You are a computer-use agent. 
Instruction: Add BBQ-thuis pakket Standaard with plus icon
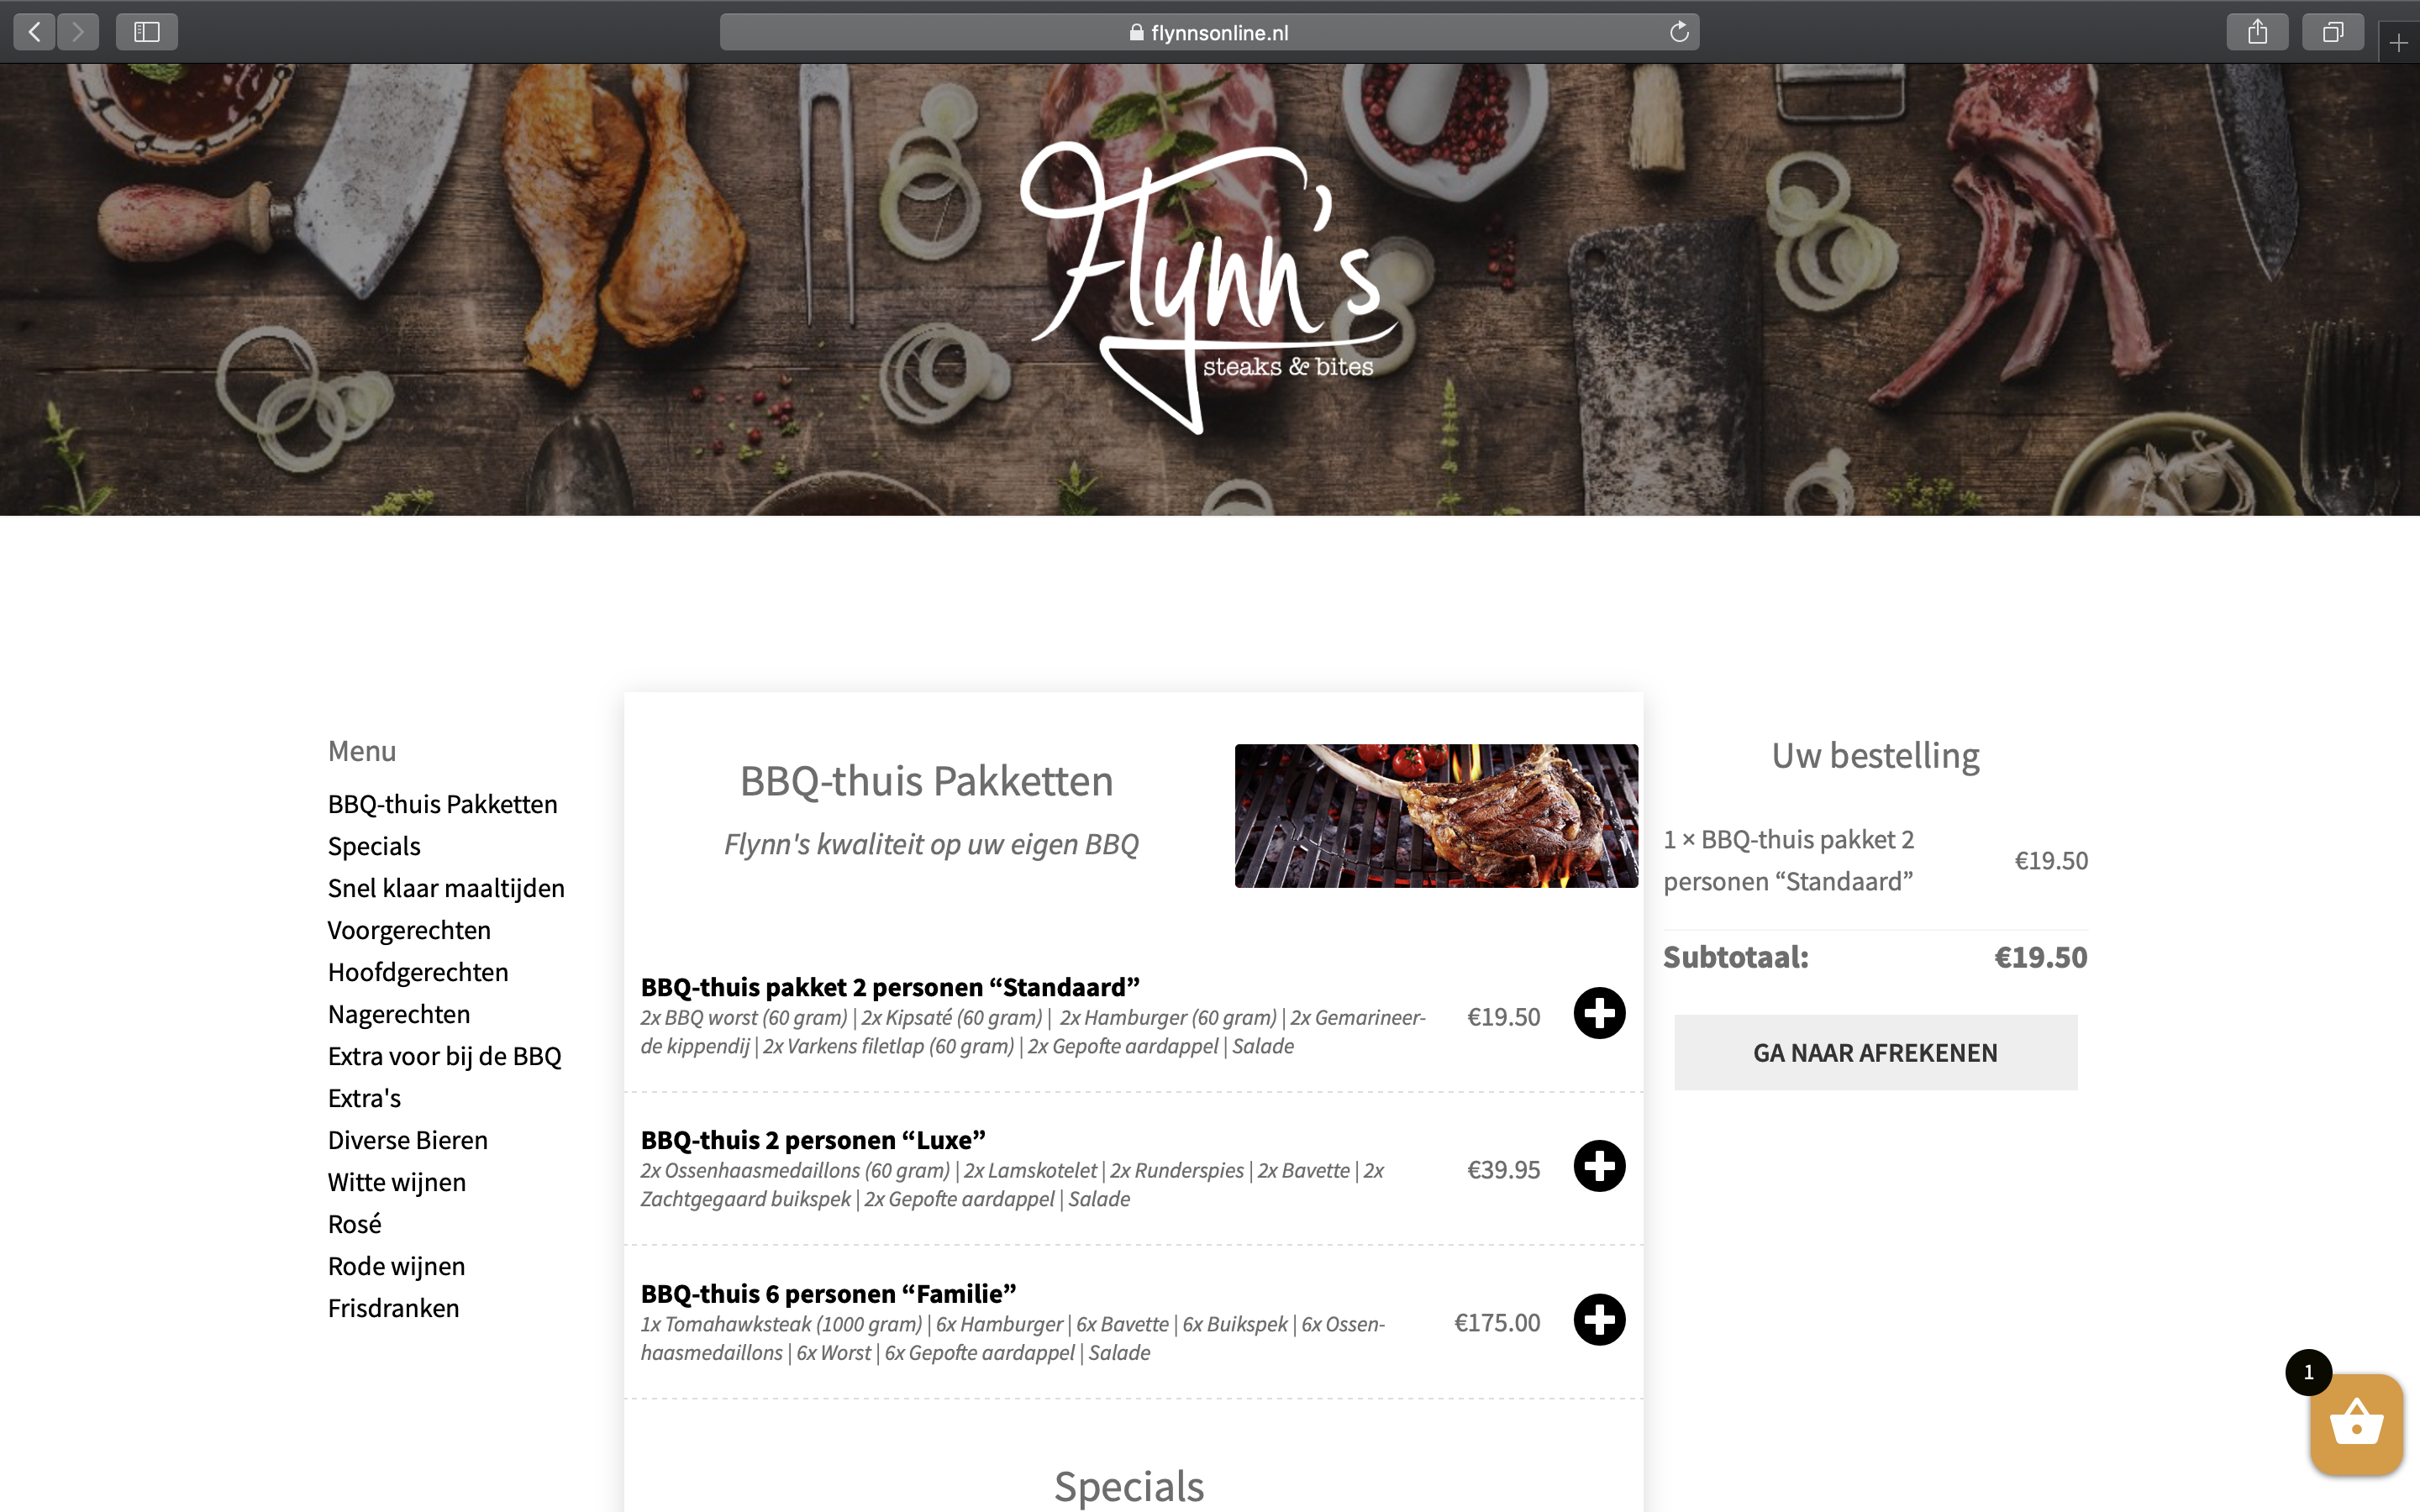click(x=1599, y=1013)
